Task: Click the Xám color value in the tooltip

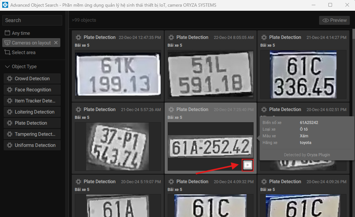Action: tap(304, 136)
